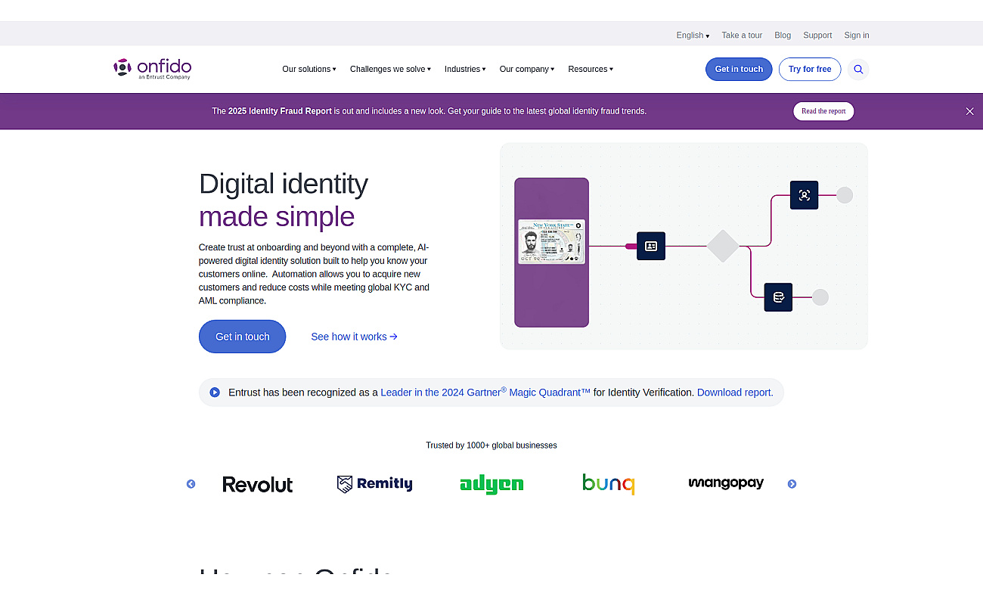Expand the Industries menu
The image size is (983, 596).
click(465, 69)
